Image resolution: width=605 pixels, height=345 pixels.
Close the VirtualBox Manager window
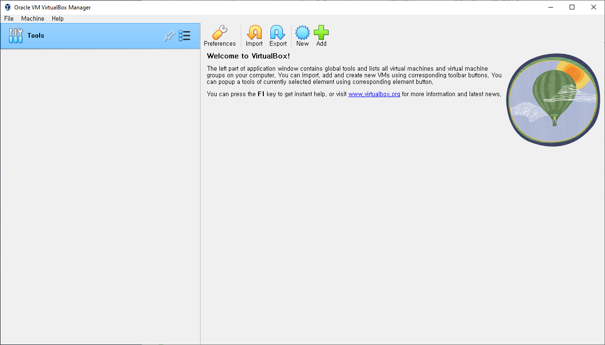pyautogui.click(x=594, y=7)
